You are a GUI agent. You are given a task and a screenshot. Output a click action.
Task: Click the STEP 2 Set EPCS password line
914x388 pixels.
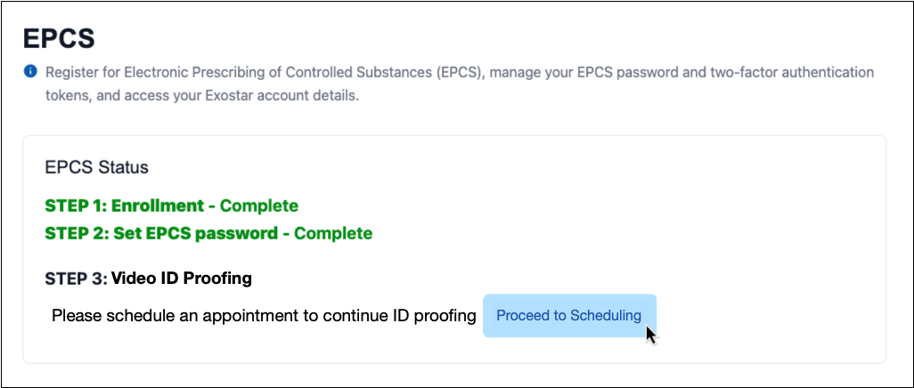208,233
